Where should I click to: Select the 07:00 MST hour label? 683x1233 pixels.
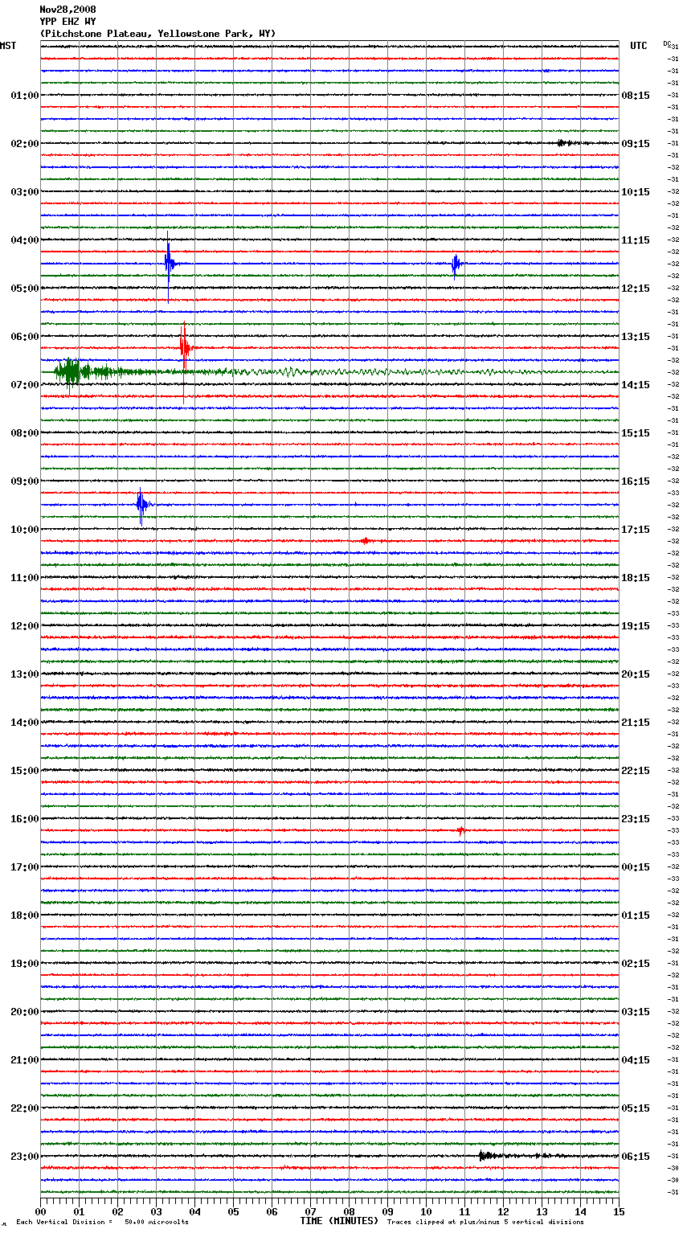25,385
